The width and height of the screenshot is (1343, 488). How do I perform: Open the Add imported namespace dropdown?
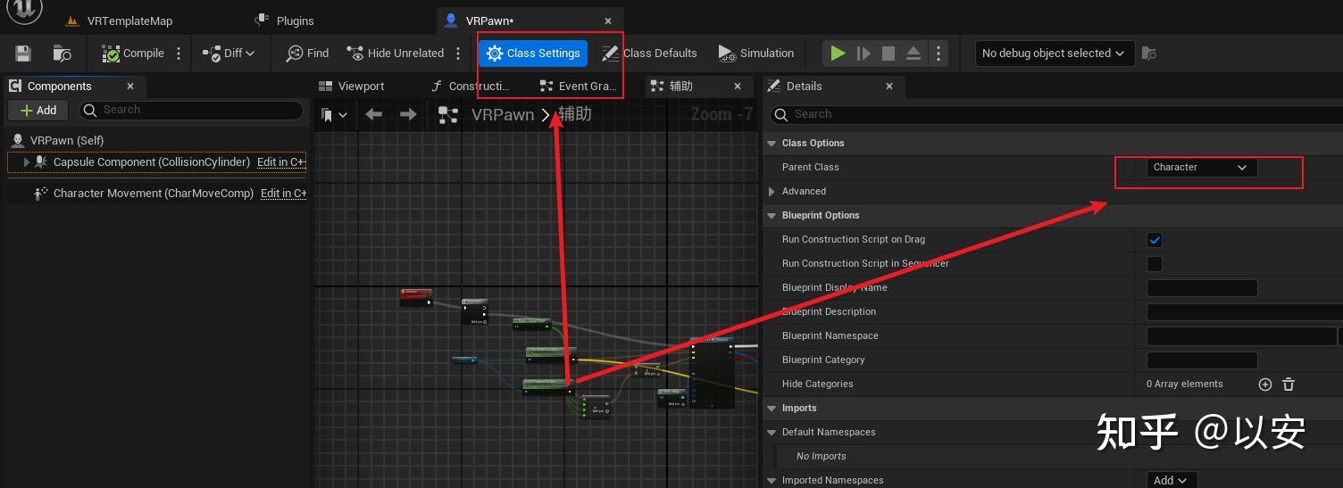1171,480
